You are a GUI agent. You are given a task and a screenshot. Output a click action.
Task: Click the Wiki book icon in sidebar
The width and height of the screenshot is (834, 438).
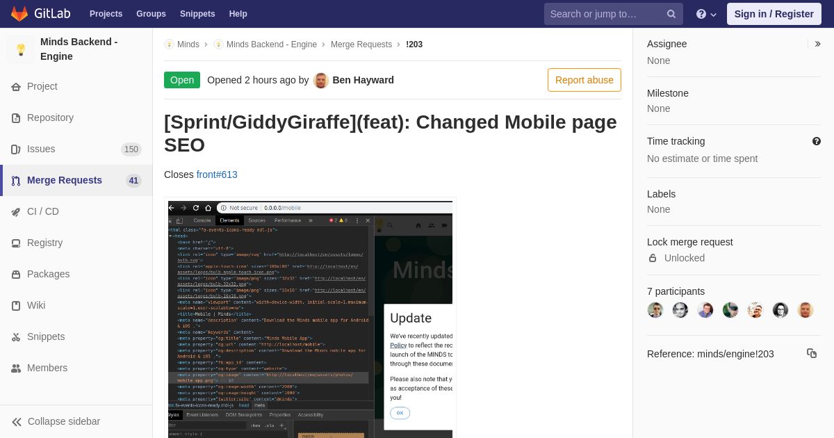[16, 306]
